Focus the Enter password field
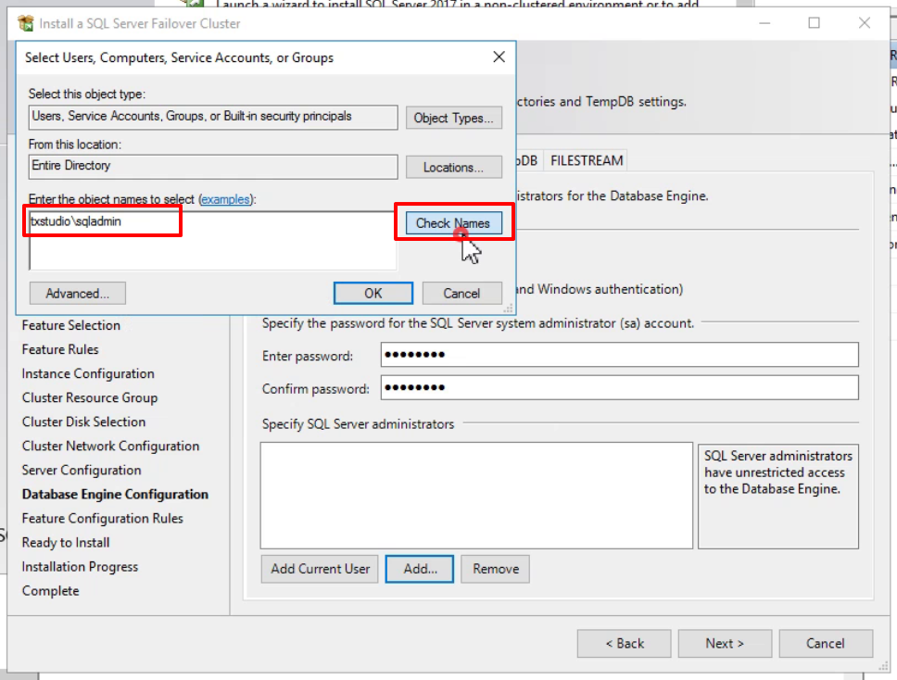Image resolution: width=897 pixels, height=680 pixels. (x=620, y=355)
